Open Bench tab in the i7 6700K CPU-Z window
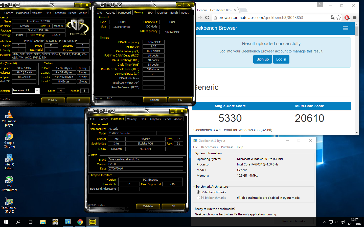This screenshot has width=364, height=227. [72, 13]
